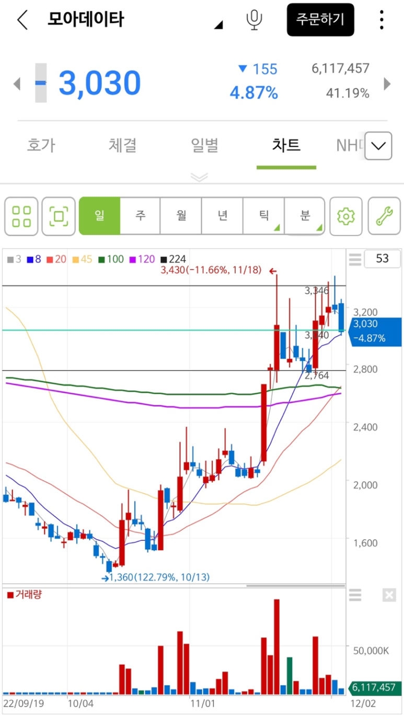The width and height of the screenshot is (404, 719).
Task: Close the volume panel with X
Action: pos(389,595)
